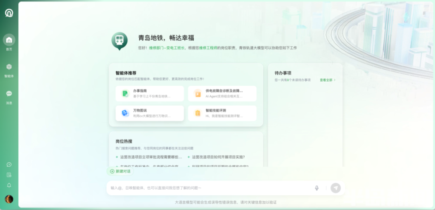Click plus icon of 新建对话
Image resolution: width=435 pixels, height=210 pixels.
[112, 171]
